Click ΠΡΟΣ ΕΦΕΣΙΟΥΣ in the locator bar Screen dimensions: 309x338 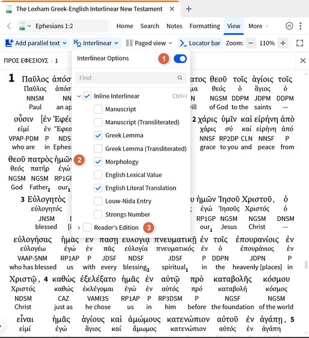[26, 61]
